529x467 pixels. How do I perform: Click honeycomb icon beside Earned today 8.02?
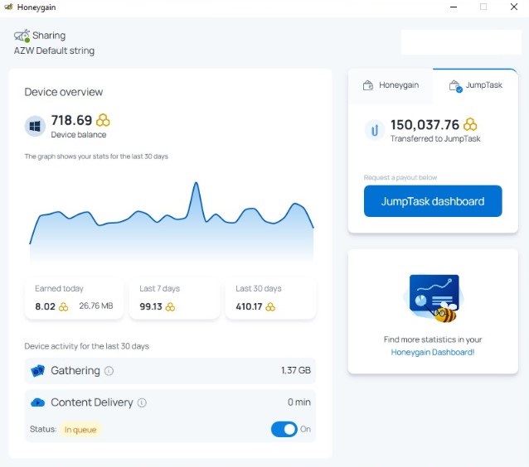(63, 306)
